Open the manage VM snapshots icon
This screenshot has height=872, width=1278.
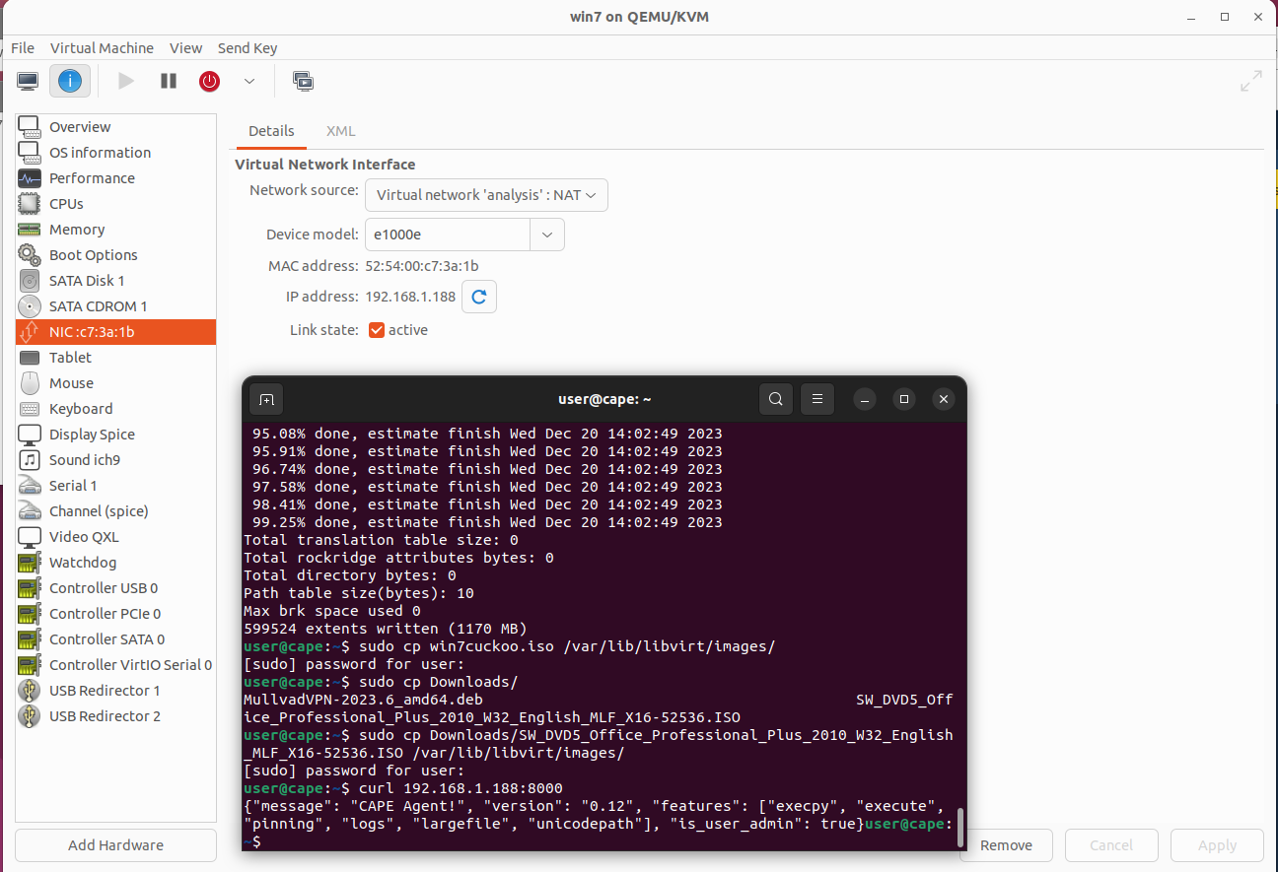(303, 81)
